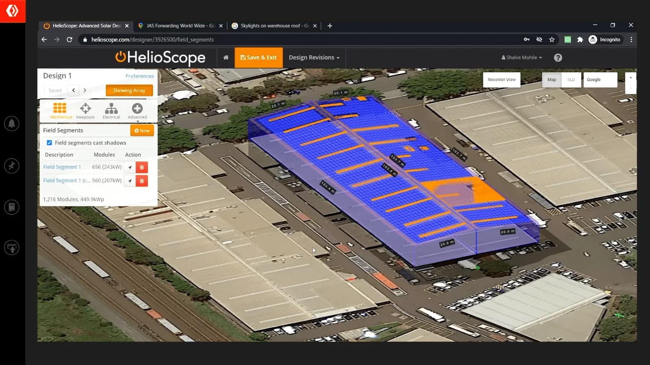Click the tracking blocked eye icon

539,39
